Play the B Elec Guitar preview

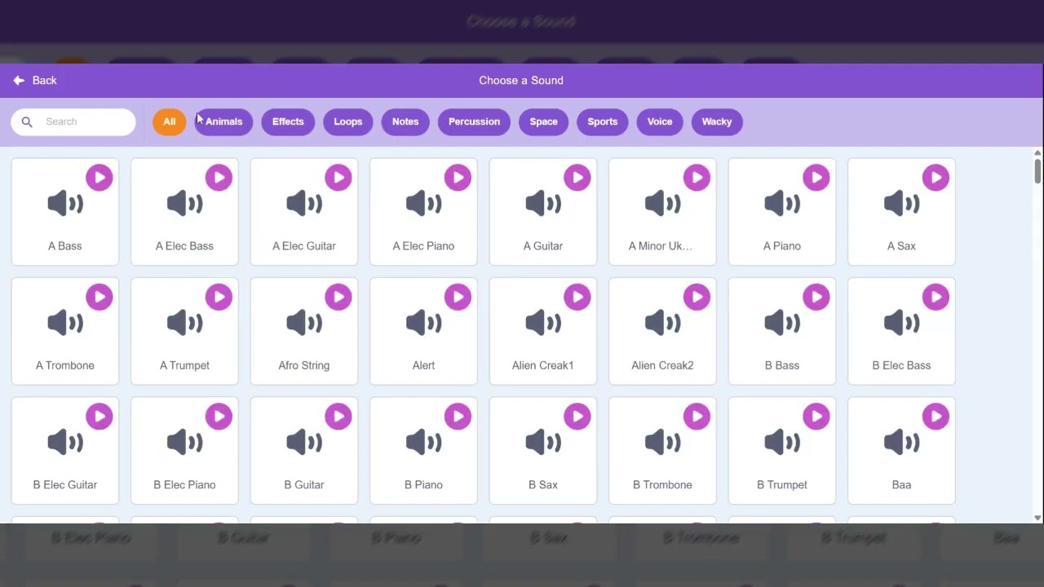[100, 417]
